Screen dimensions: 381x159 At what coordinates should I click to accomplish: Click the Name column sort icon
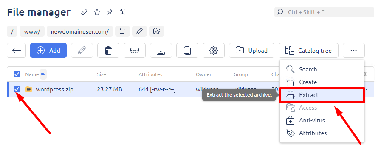(43, 74)
